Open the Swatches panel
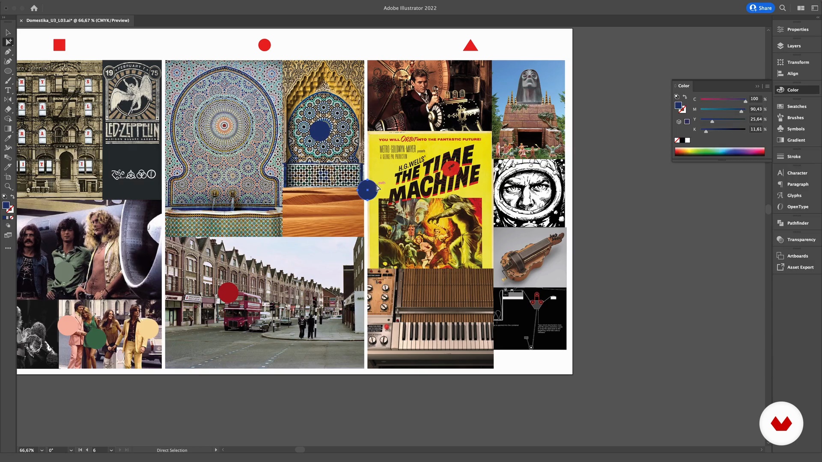 pos(796,107)
